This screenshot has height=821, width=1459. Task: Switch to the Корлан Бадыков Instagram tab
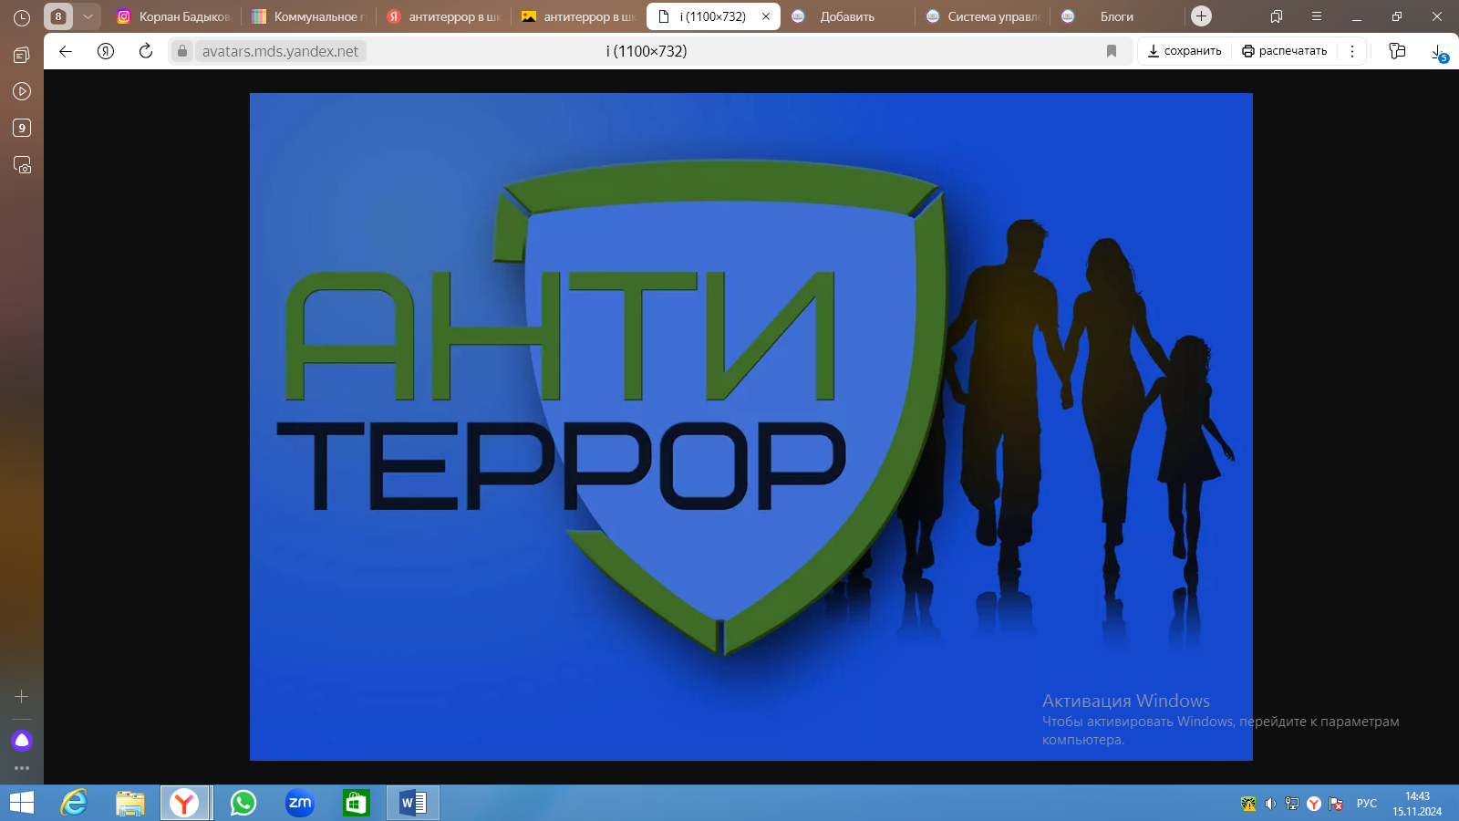[x=175, y=16]
